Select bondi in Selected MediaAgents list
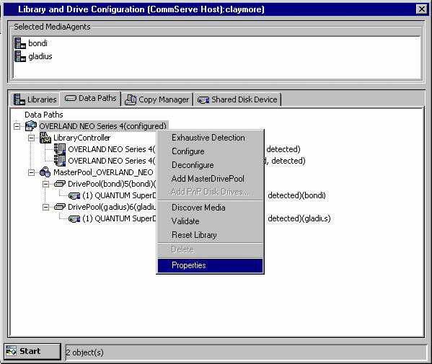This screenshot has height=364, width=432. [38, 43]
